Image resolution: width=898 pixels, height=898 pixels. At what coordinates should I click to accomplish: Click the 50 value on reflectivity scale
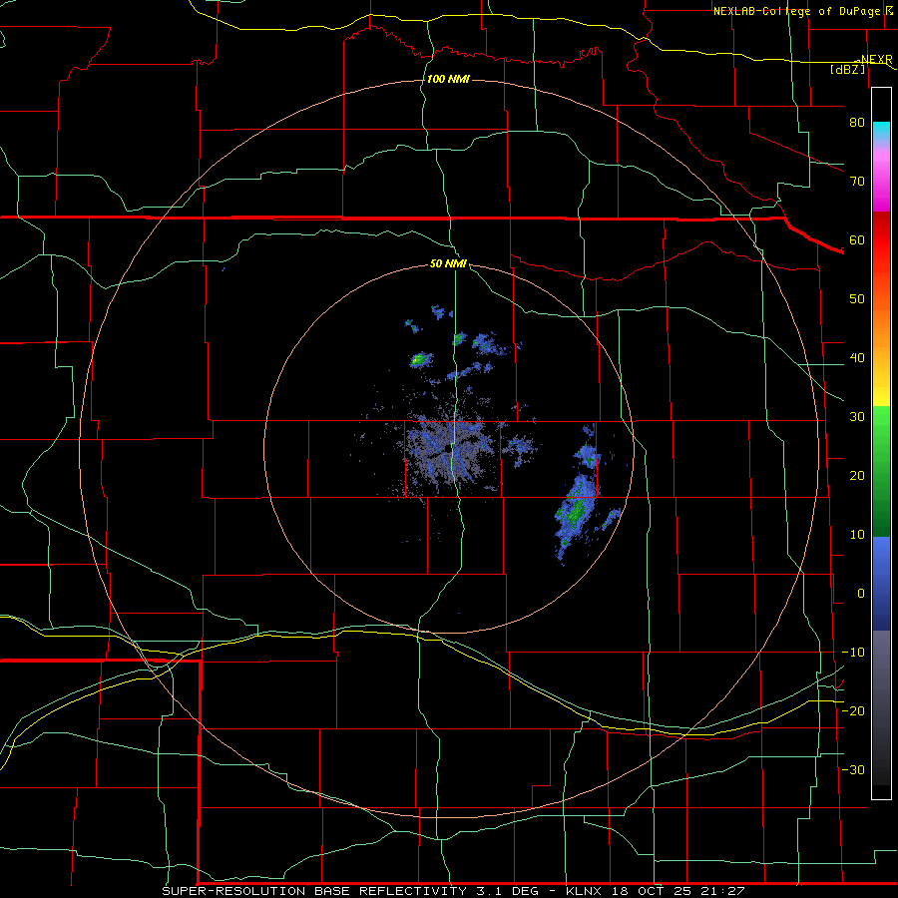(857, 299)
